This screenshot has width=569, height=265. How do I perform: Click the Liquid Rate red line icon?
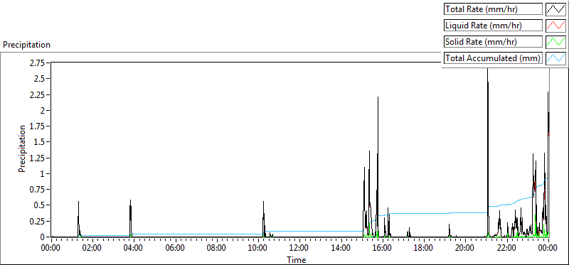point(555,26)
